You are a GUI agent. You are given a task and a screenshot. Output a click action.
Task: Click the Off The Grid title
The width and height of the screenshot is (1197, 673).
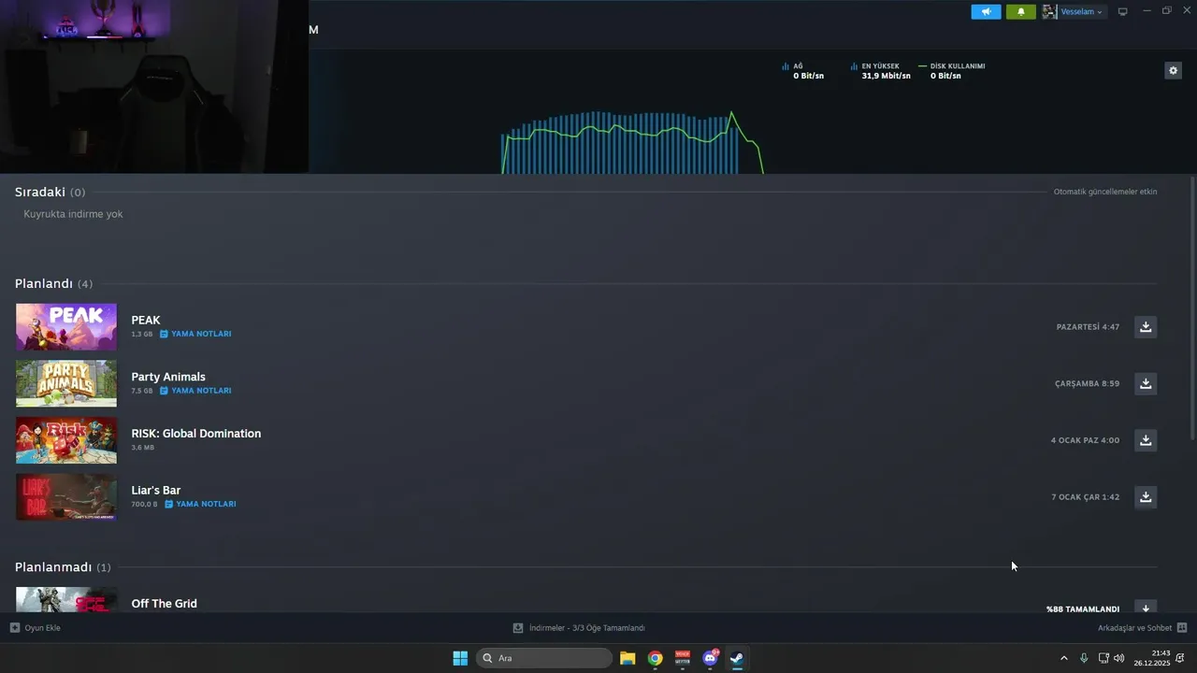coord(165,604)
